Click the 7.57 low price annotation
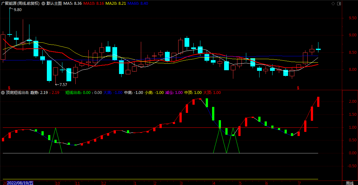The image size is (358, 185). point(63,85)
